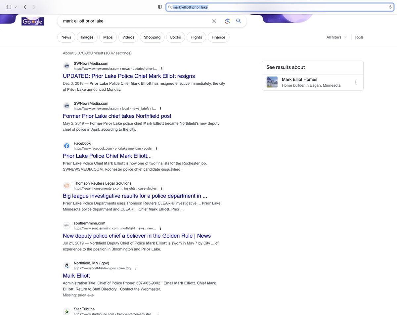Click the 'See results about' heading

(286, 67)
